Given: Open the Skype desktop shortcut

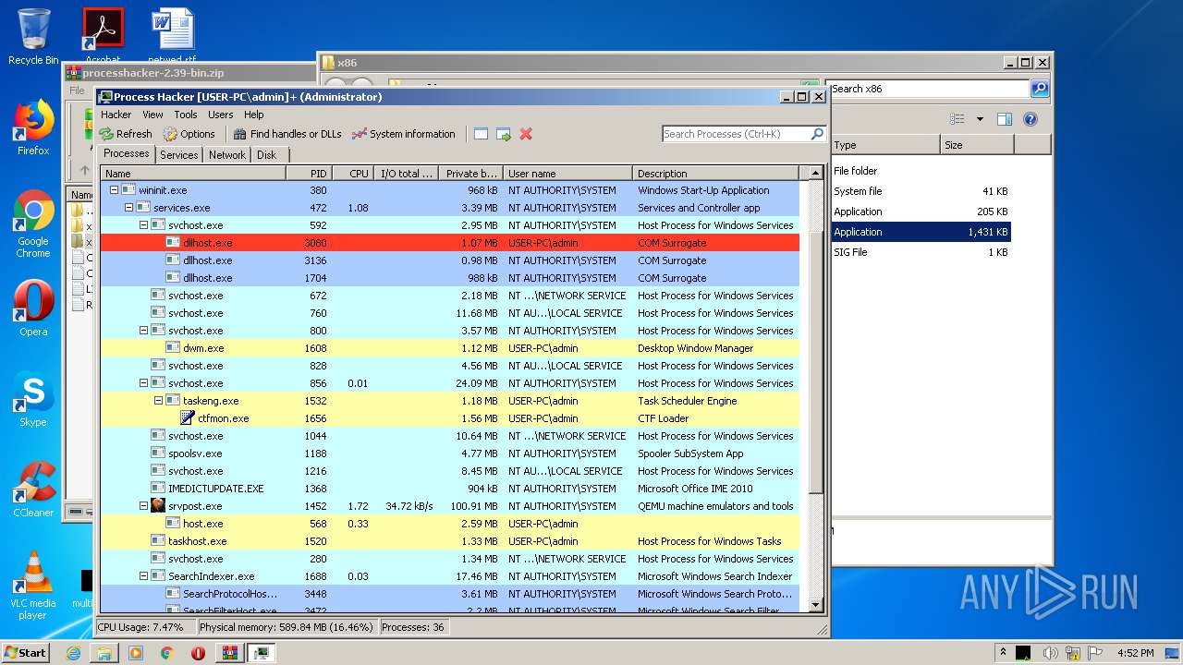Looking at the screenshot, I should coord(33,399).
